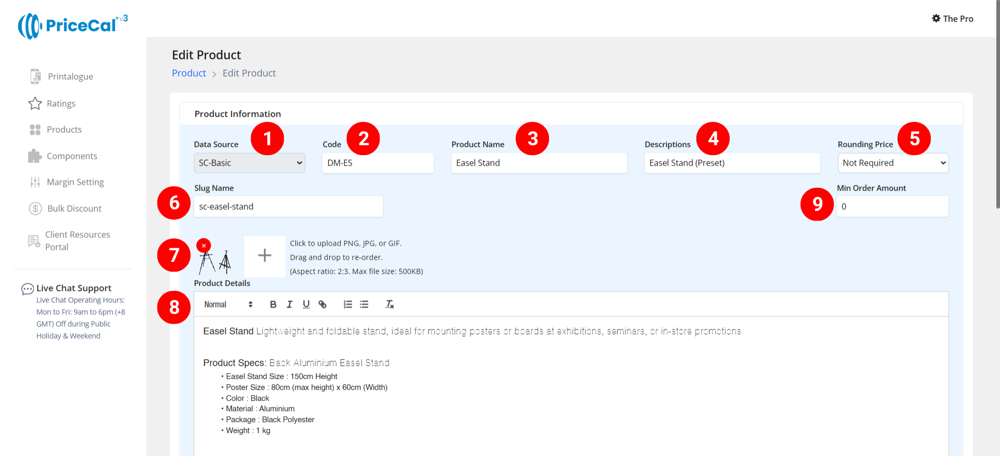Open the Bulk Discount page
Screen dimensions: 1000x456
pos(74,209)
